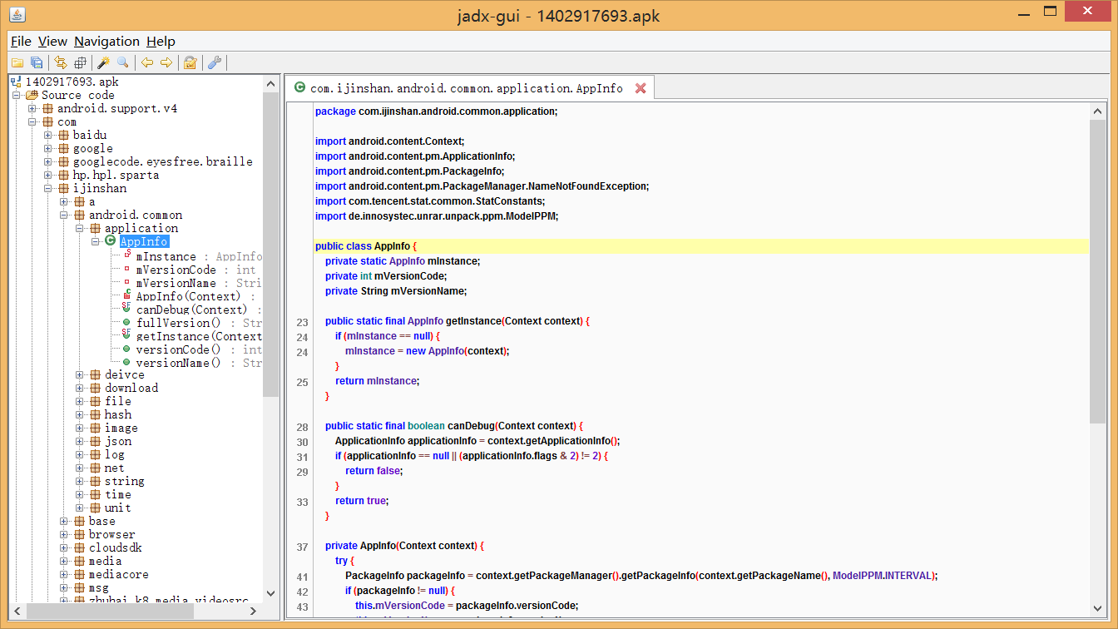Open the Navigation menu
Image resolution: width=1118 pixels, height=629 pixels.
click(x=106, y=42)
